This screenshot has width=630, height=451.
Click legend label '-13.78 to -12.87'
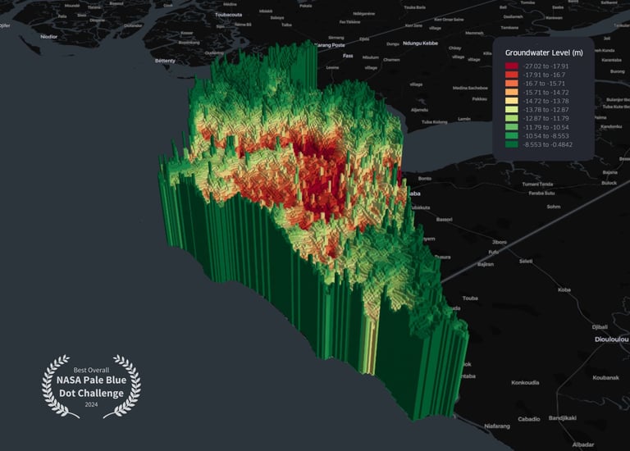click(546, 110)
